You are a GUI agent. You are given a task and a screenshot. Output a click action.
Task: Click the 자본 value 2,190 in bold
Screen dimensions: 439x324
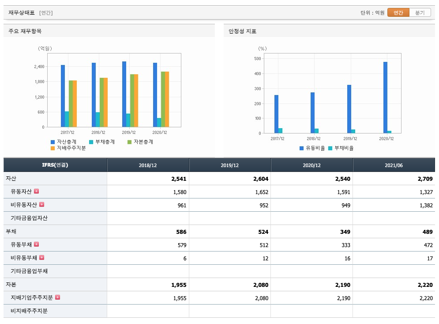click(343, 285)
